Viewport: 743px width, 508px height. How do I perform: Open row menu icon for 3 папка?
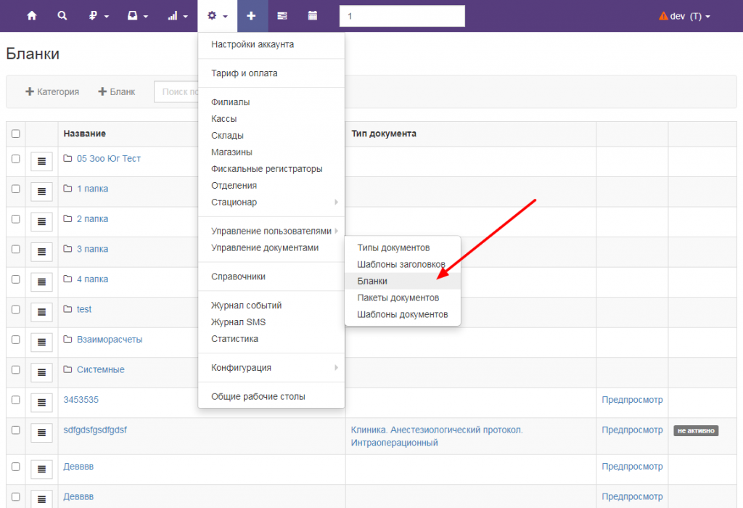(41, 252)
